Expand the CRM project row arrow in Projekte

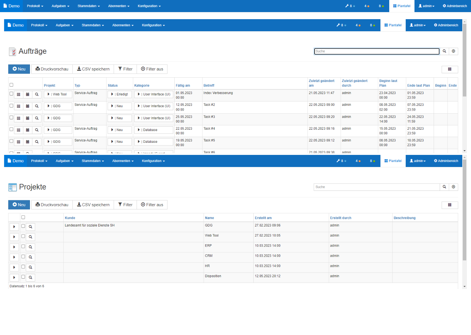click(14, 257)
